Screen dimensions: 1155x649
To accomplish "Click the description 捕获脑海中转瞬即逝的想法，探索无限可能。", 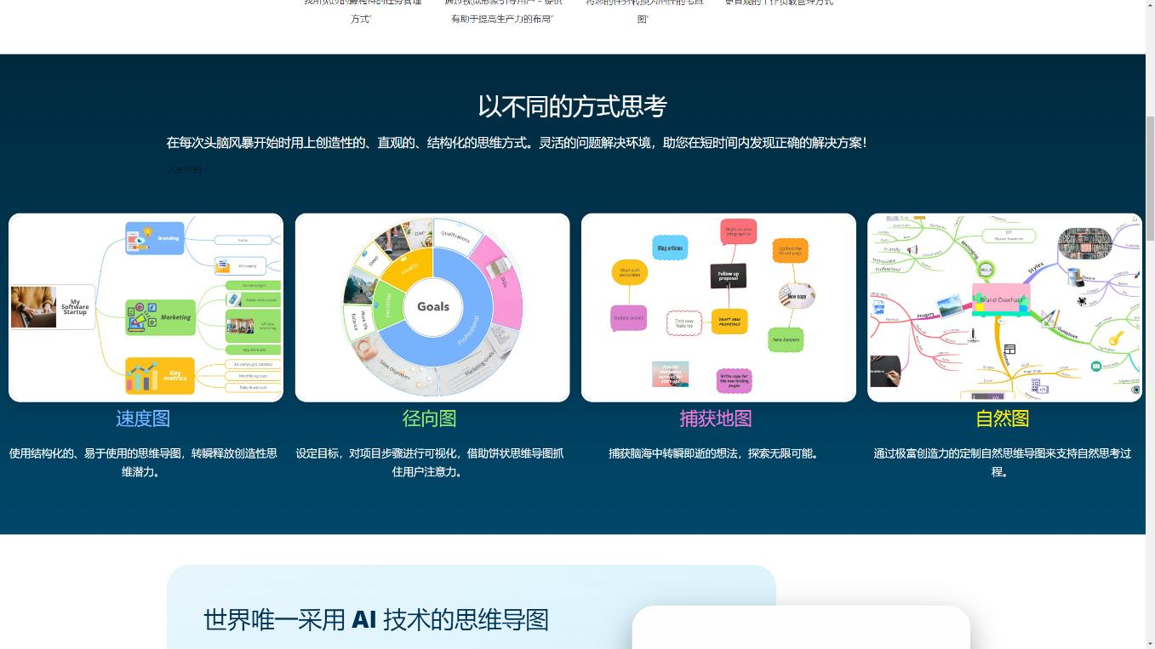I will 716,453.
